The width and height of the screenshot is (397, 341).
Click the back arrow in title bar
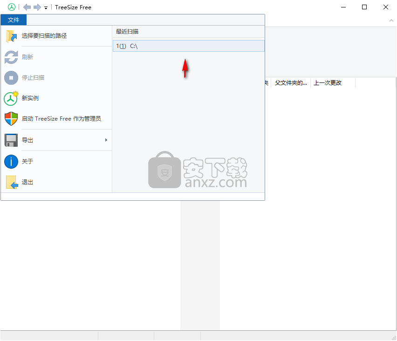[27, 7]
